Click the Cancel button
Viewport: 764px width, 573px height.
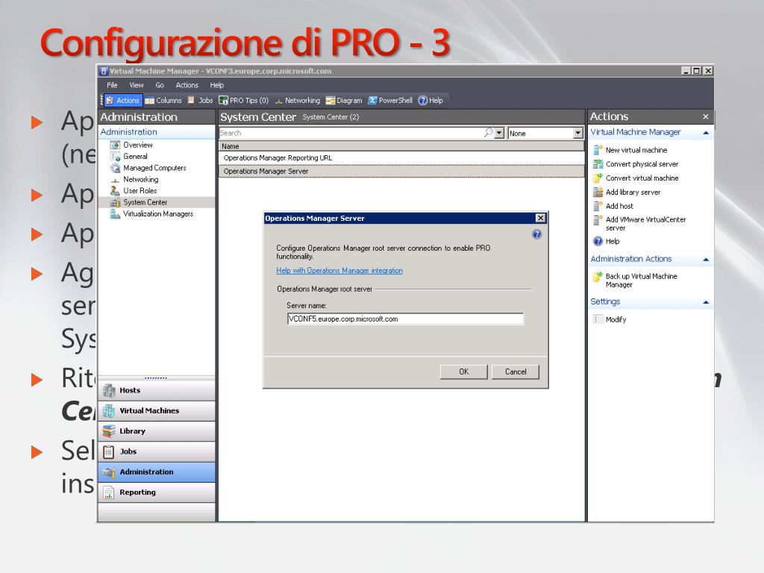pyautogui.click(x=516, y=372)
